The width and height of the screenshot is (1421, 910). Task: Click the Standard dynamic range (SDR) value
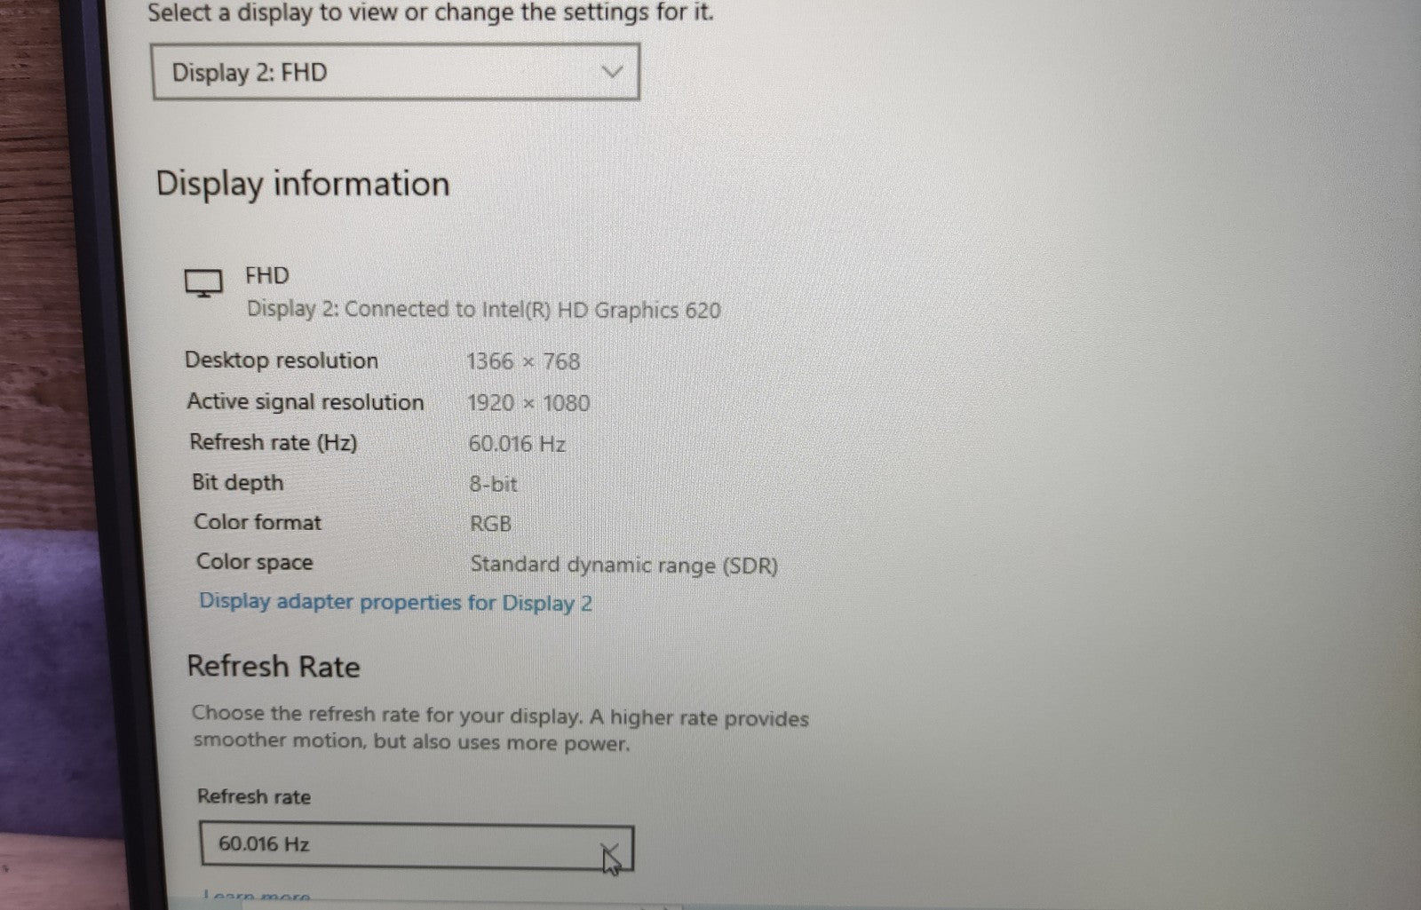click(x=623, y=566)
